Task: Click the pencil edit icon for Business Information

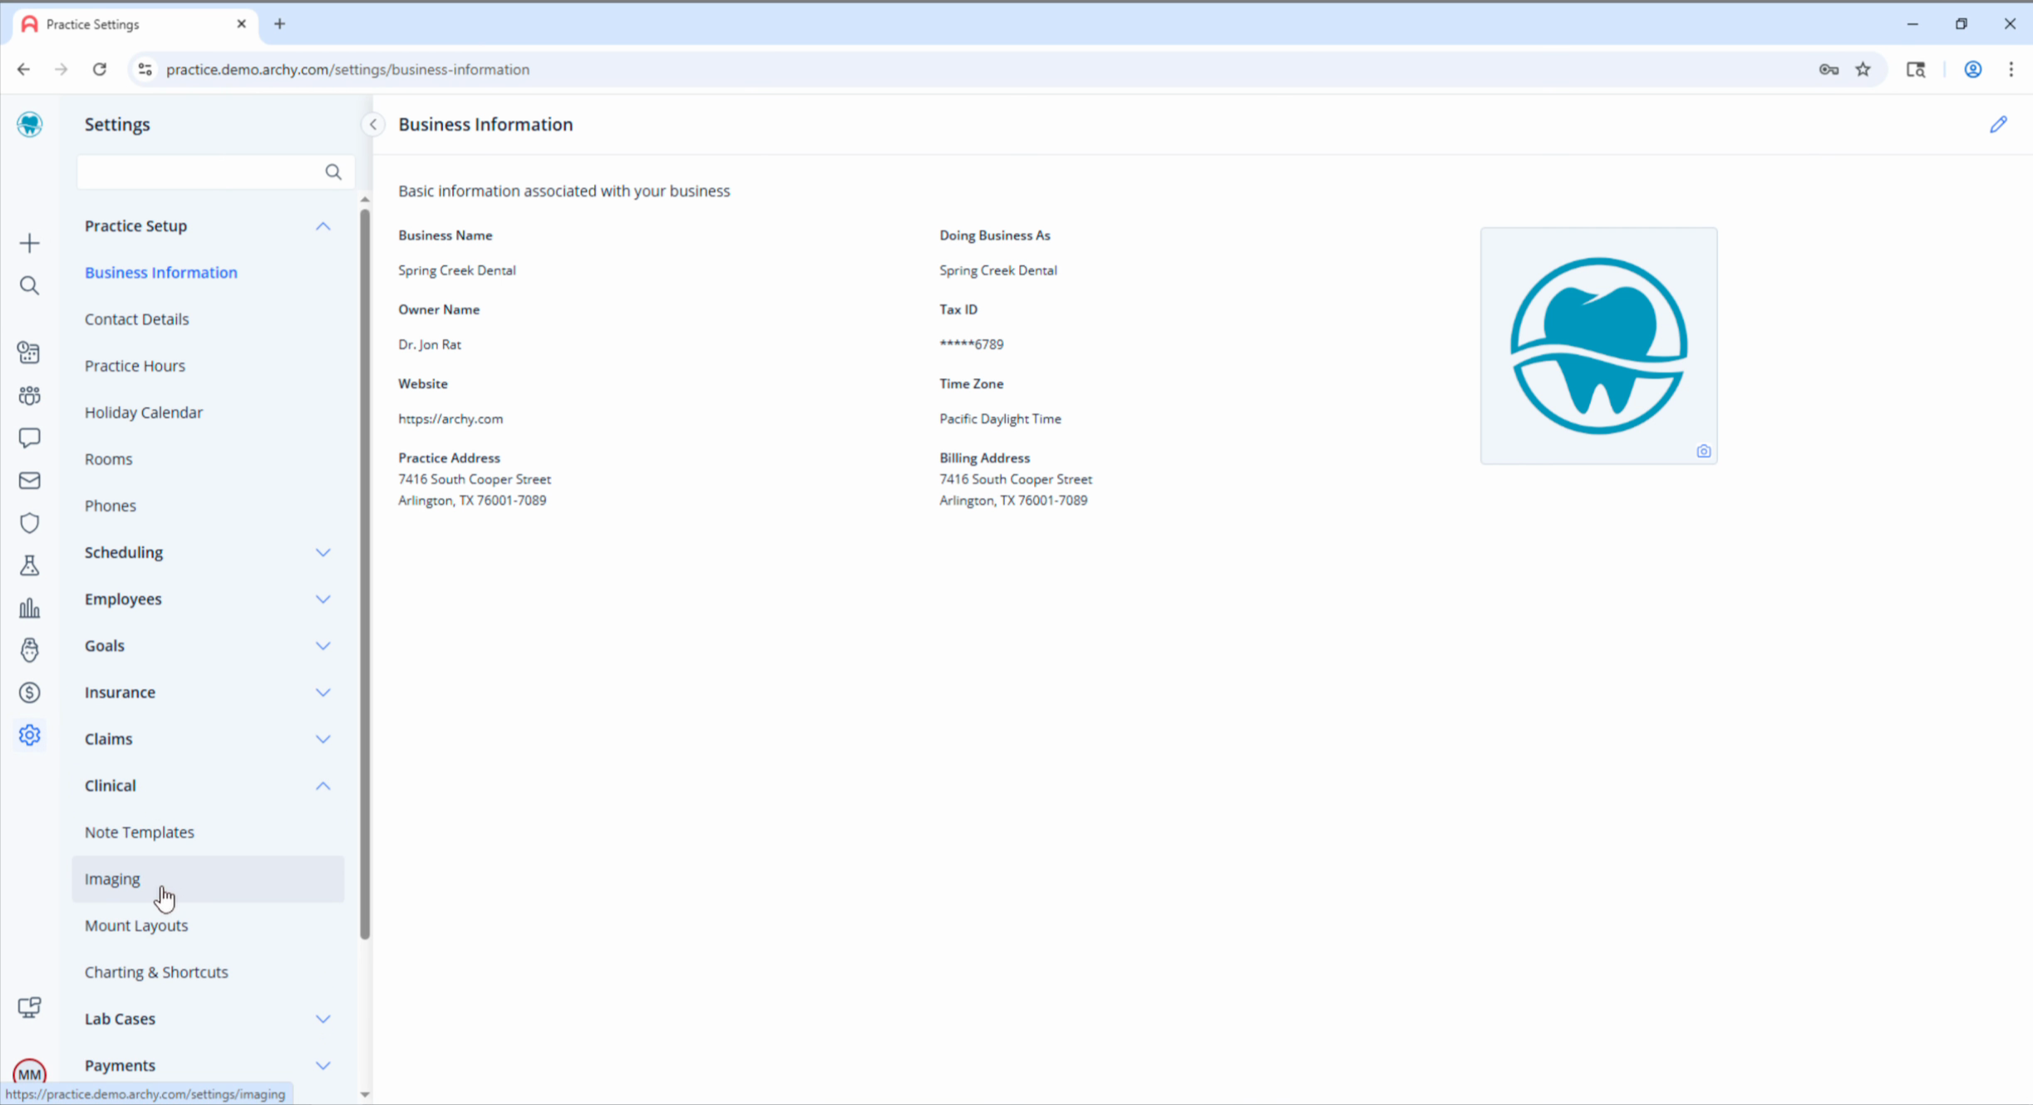Action: coord(1999,125)
